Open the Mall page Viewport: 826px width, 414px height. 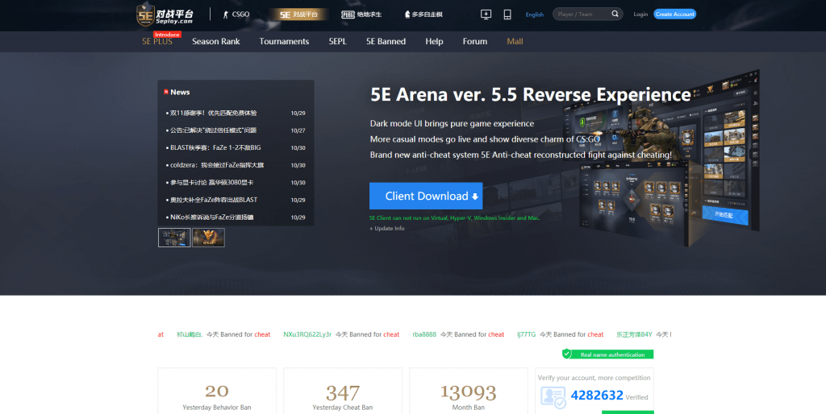pos(515,42)
